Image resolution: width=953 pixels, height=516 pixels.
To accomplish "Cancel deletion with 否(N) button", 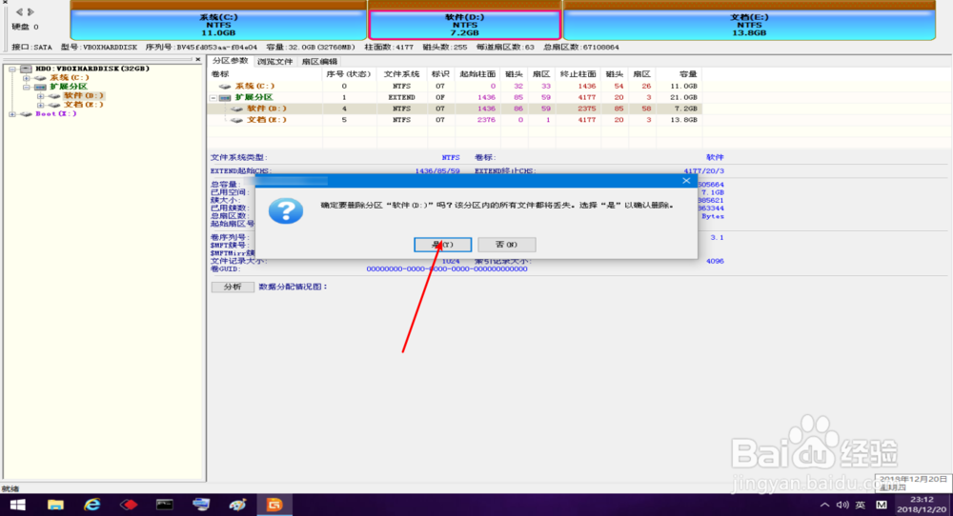I will (506, 245).
